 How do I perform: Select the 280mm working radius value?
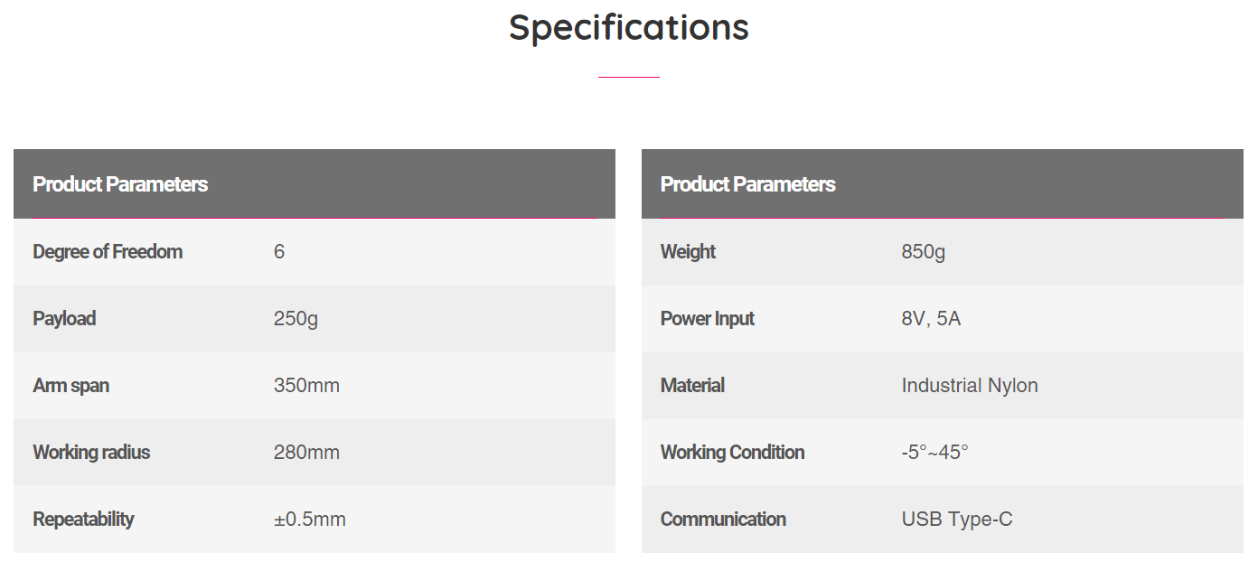coord(306,453)
